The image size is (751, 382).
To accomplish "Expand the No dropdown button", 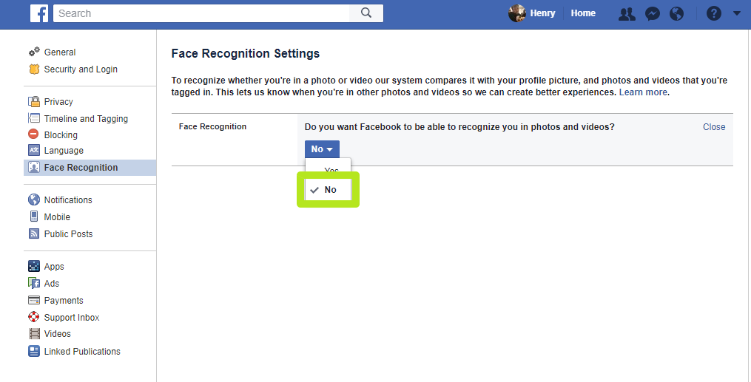I will point(322,149).
